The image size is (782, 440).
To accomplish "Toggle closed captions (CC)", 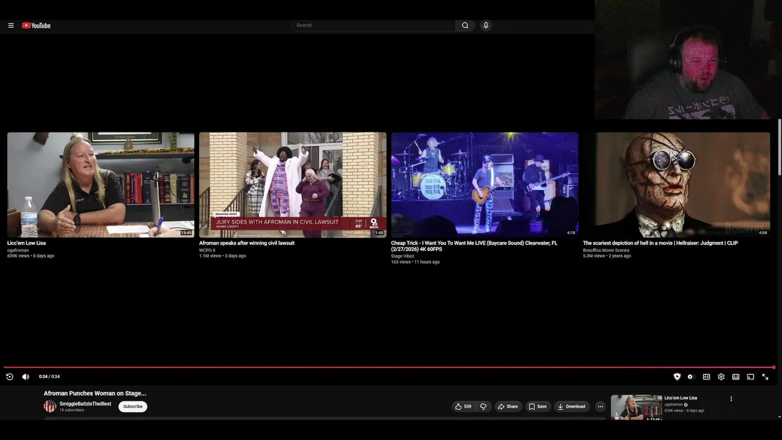I will coord(706,377).
